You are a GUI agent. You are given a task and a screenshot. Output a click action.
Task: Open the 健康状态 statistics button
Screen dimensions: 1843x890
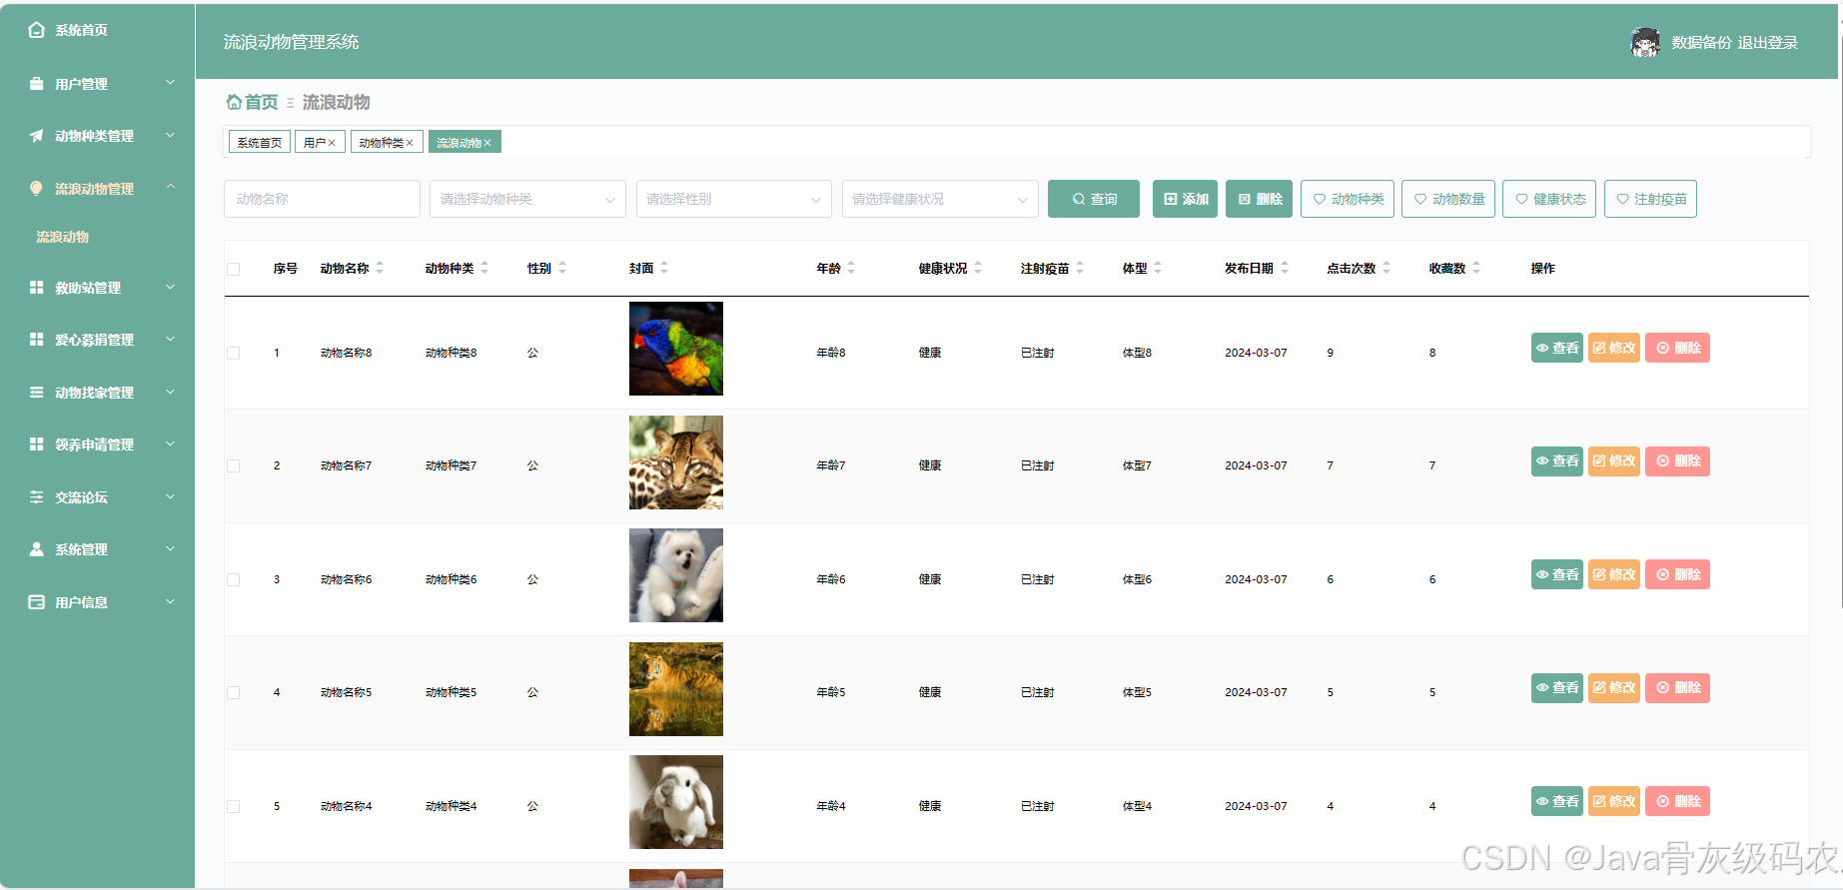(1549, 199)
